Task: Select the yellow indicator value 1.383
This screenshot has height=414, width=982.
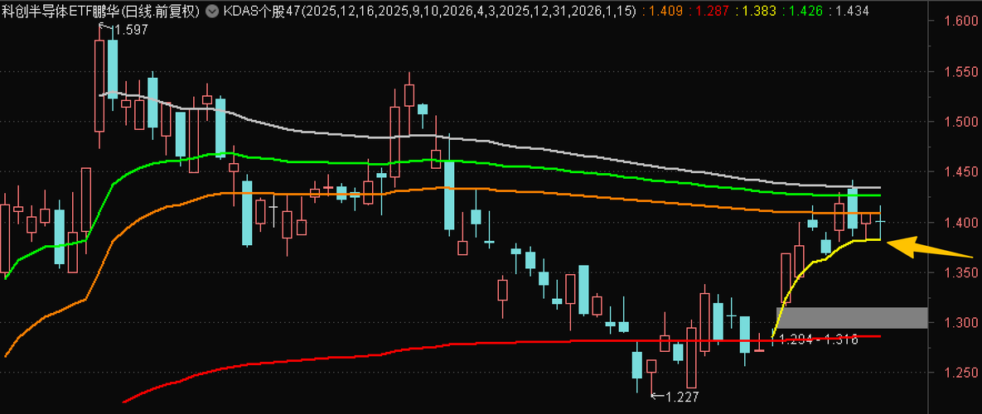Action: (759, 12)
